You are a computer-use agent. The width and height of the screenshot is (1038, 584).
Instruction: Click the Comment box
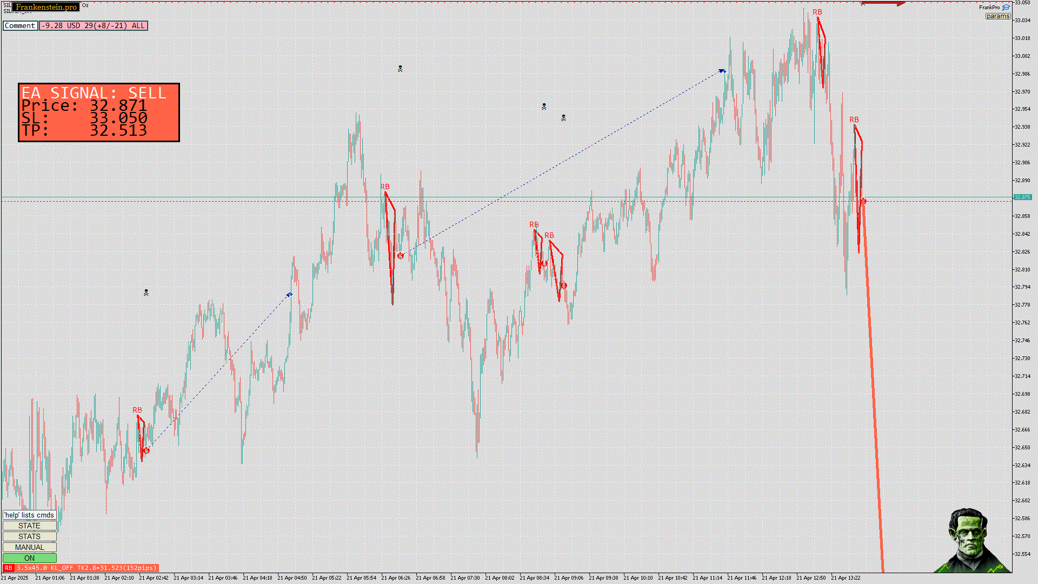(x=20, y=25)
